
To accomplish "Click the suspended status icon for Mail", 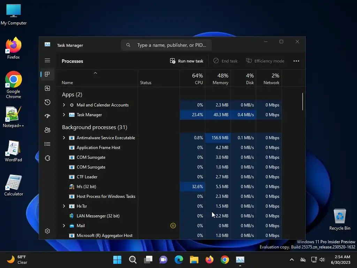I will 173,226.
